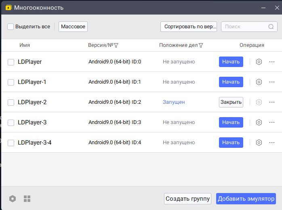Open the Массовое batch operations menu

[73, 27]
